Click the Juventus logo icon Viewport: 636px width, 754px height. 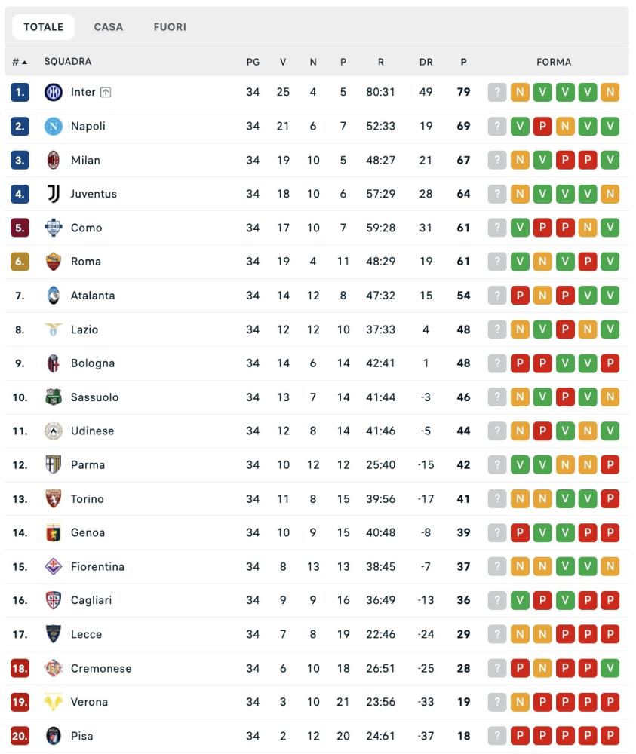53,194
